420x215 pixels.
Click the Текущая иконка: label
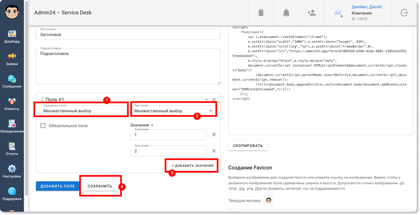[245, 200]
